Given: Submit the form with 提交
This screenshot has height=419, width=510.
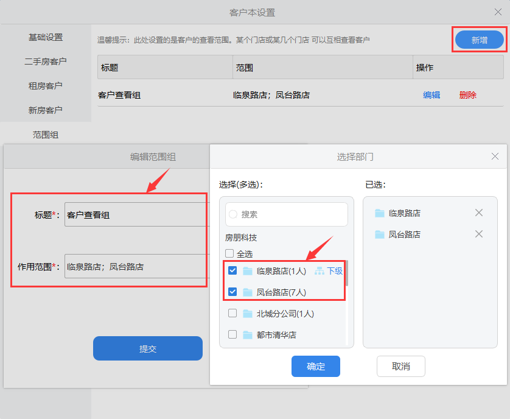Looking at the screenshot, I should 148,348.
